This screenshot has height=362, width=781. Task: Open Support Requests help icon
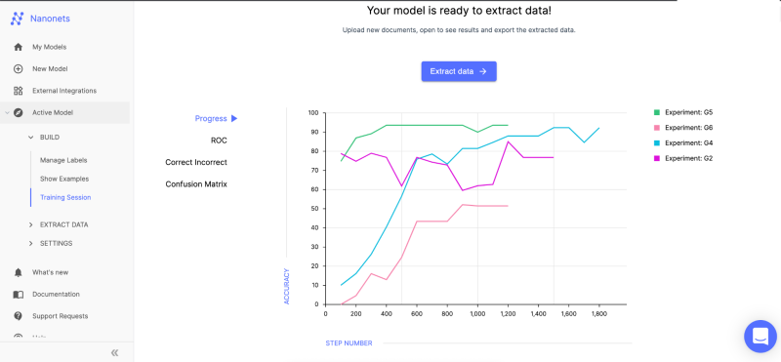18,316
